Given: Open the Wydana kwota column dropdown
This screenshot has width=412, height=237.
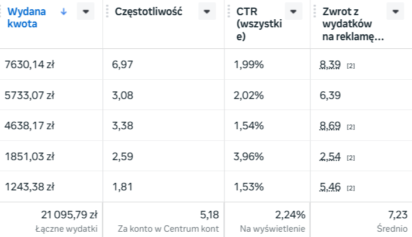Looking at the screenshot, I should click(x=86, y=12).
